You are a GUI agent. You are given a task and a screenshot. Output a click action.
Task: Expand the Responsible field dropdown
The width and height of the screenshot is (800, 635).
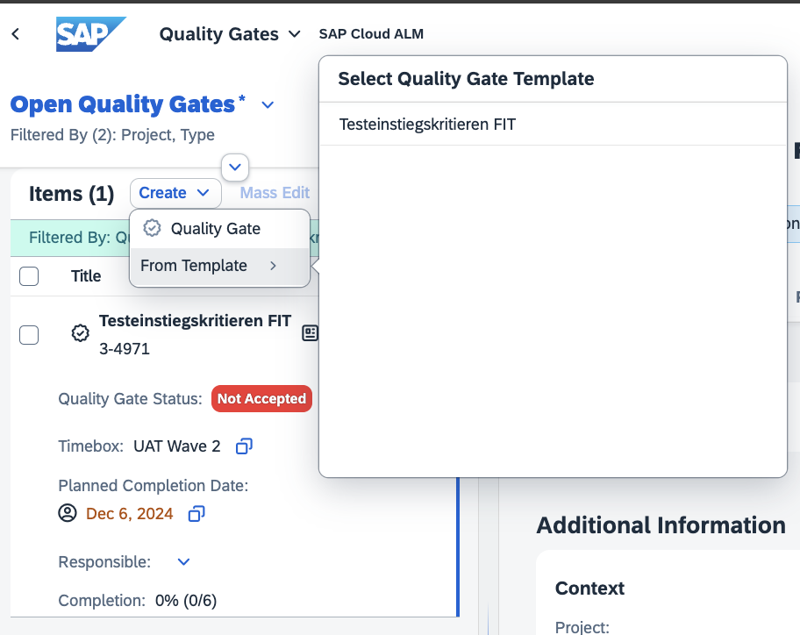pyautogui.click(x=183, y=561)
